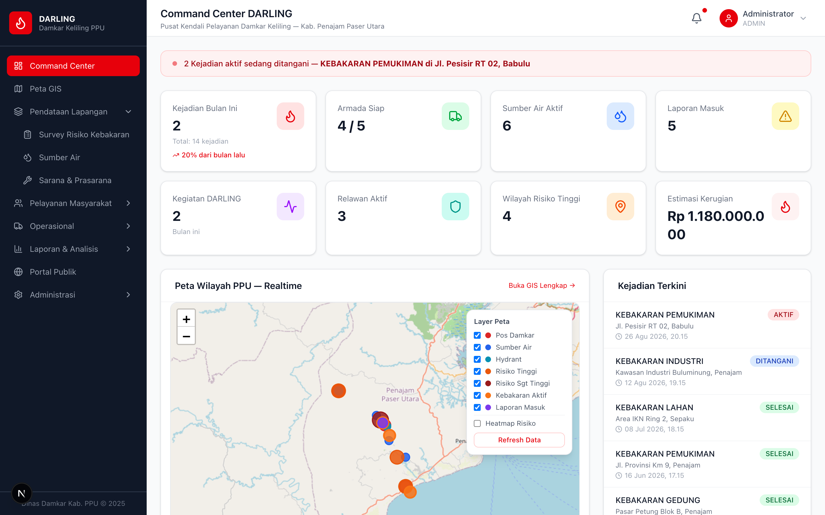Viewport: 825px width, 515px height.
Task: Open the Sumber Air sidebar page
Action: pyautogui.click(x=78, y=157)
